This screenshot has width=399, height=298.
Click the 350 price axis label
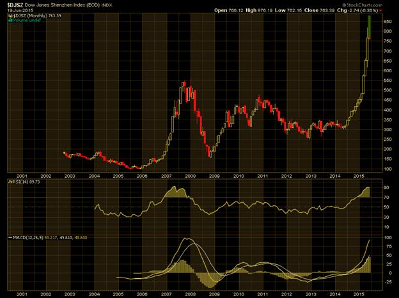pyautogui.click(x=387, y=120)
